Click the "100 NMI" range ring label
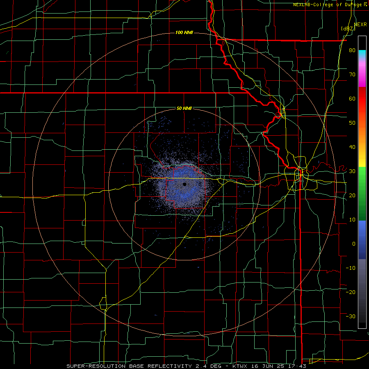 point(184,32)
